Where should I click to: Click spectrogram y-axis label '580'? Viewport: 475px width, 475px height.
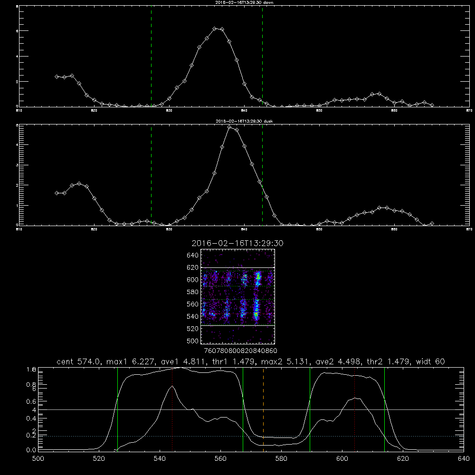[x=193, y=292]
